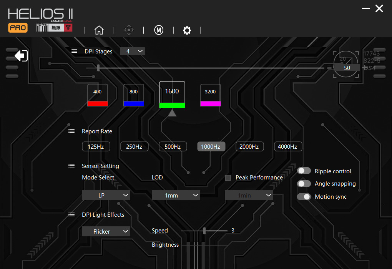
Task: Set report rate to 2000Hz
Action: tap(249, 146)
